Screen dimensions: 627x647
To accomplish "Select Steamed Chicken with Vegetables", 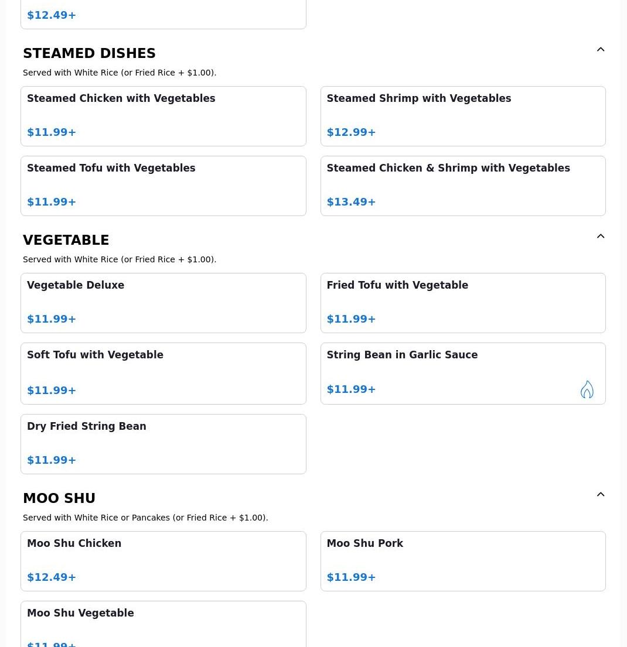I will 163,115.
